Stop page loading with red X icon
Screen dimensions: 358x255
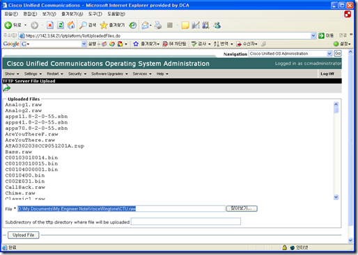click(50, 25)
